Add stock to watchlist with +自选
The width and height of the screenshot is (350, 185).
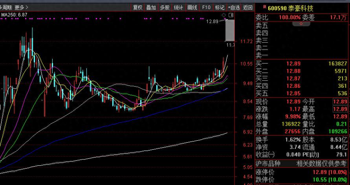pyautogui.click(x=234, y=7)
